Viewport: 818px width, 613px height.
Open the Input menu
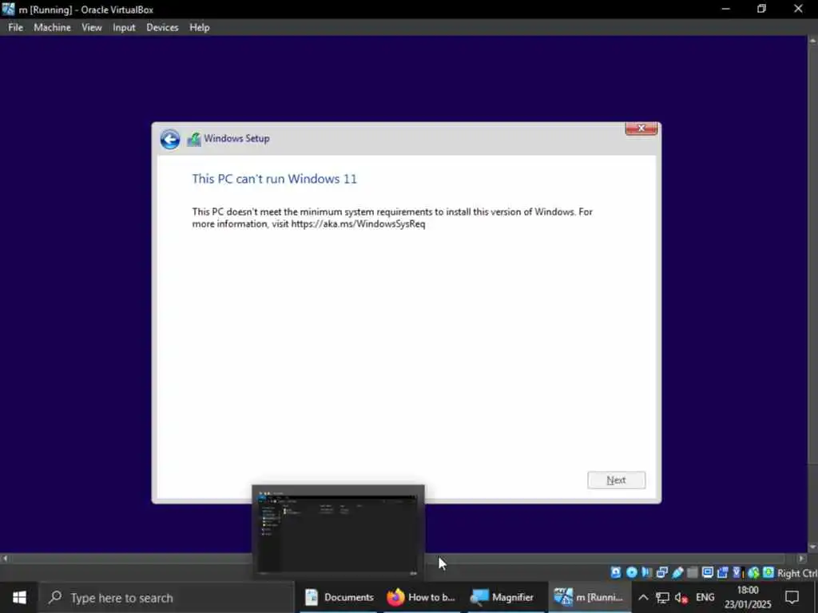click(124, 28)
